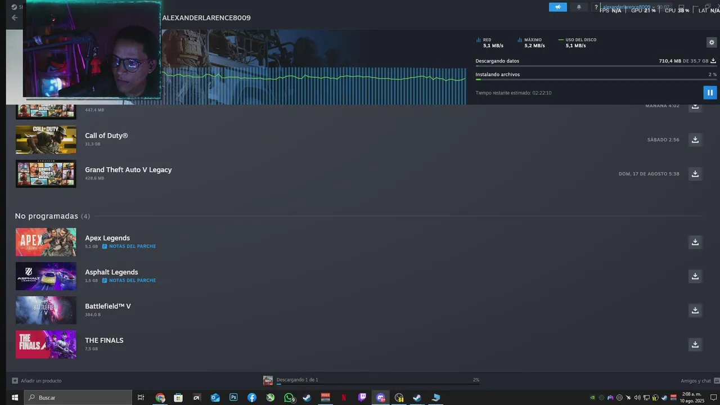Download Grand Theft Auto V Legacy update

[x=695, y=174]
